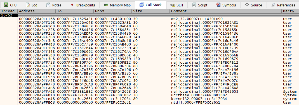Click the SEH tab icon
299x105 pixels.
[x=173, y=5]
